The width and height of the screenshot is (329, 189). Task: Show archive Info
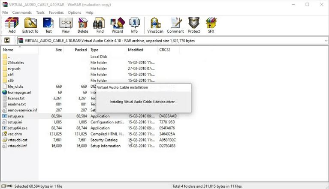[x=134, y=25]
